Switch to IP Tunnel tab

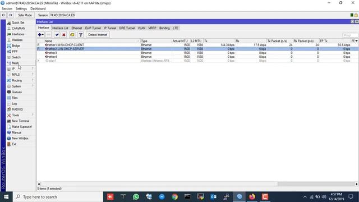coord(110,28)
